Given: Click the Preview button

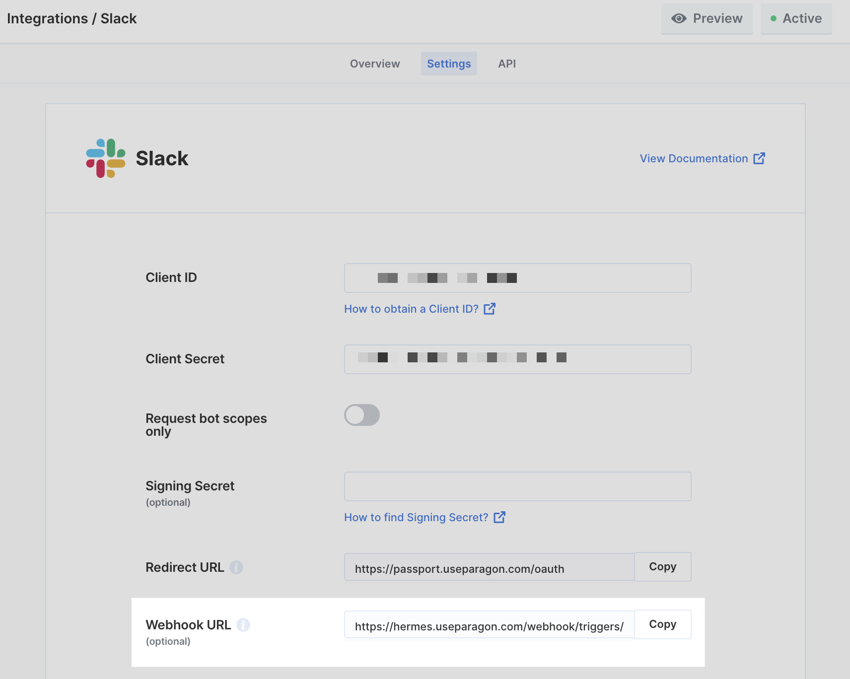Looking at the screenshot, I should (x=707, y=19).
